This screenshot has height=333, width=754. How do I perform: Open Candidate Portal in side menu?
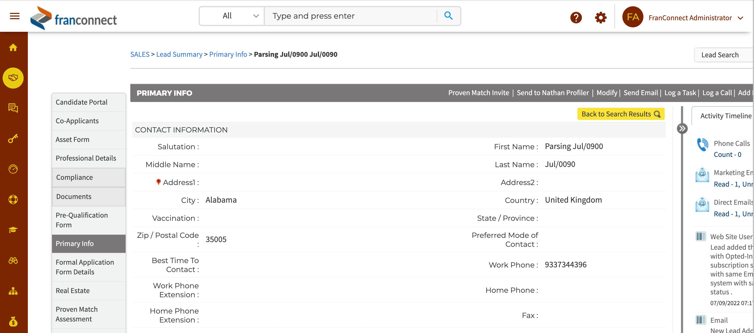(89, 102)
